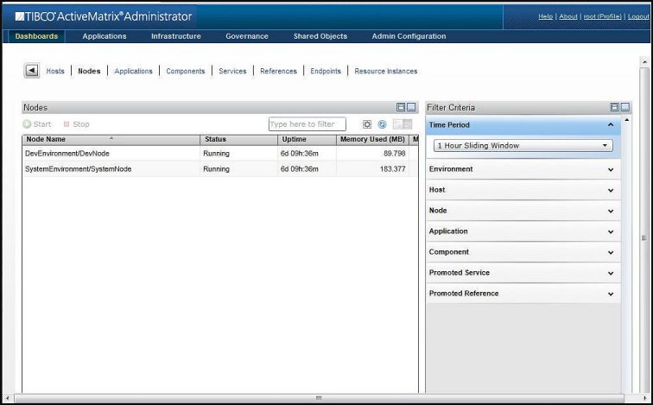This screenshot has height=405, width=653.
Task: Open the Governance menu
Action: pos(247,36)
